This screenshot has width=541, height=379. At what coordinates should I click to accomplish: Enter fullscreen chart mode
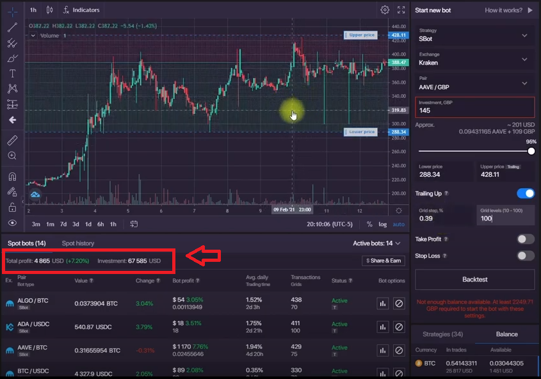(401, 10)
